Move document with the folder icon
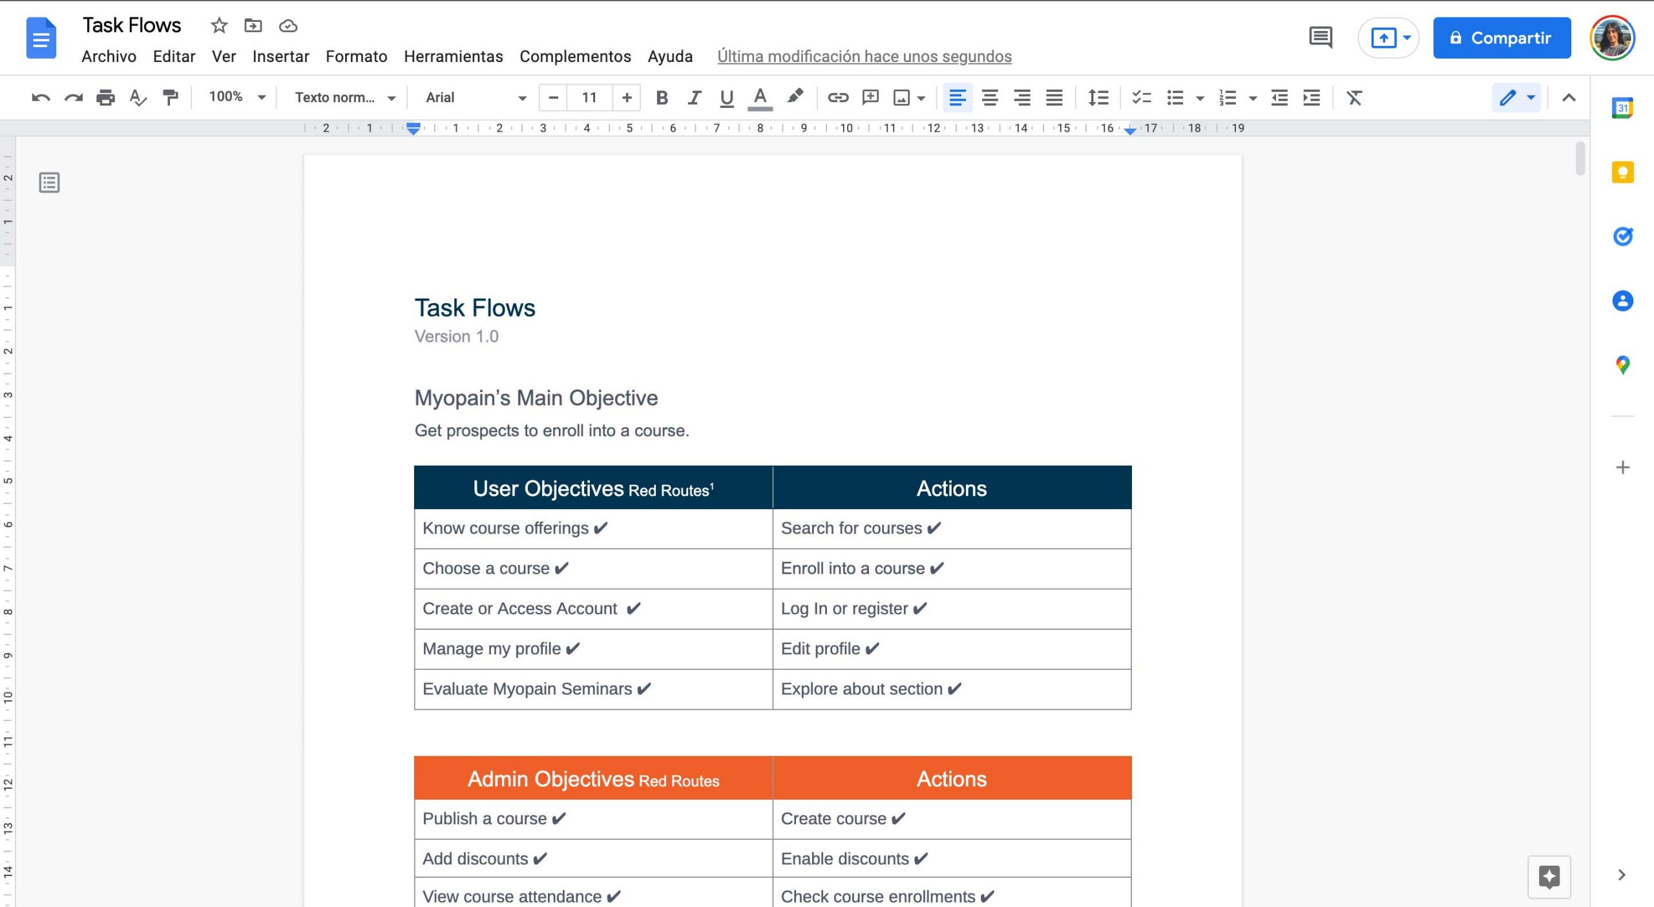Image resolution: width=1654 pixels, height=907 pixels. pyautogui.click(x=253, y=26)
